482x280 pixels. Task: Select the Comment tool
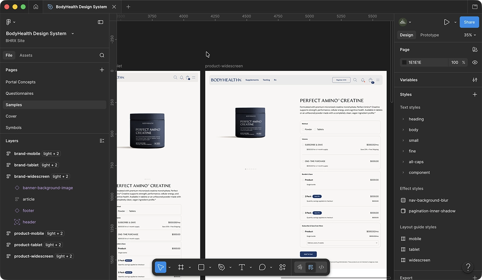click(262, 267)
